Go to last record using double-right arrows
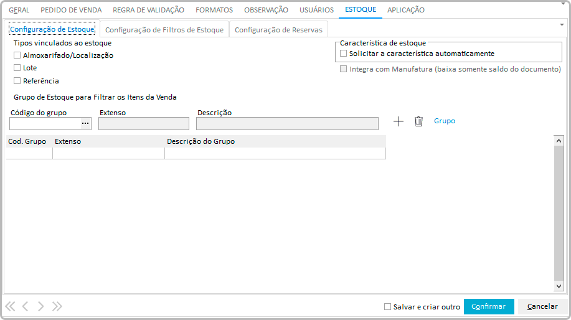This screenshot has height=320, width=571. coord(57,306)
